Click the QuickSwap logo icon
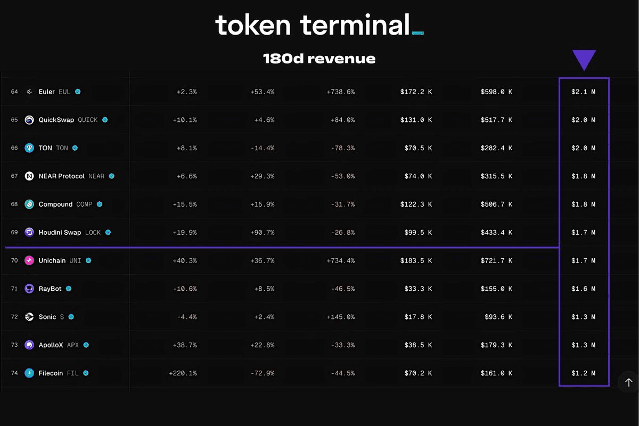Screen dimensions: 639x426 (x=29, y=120)
